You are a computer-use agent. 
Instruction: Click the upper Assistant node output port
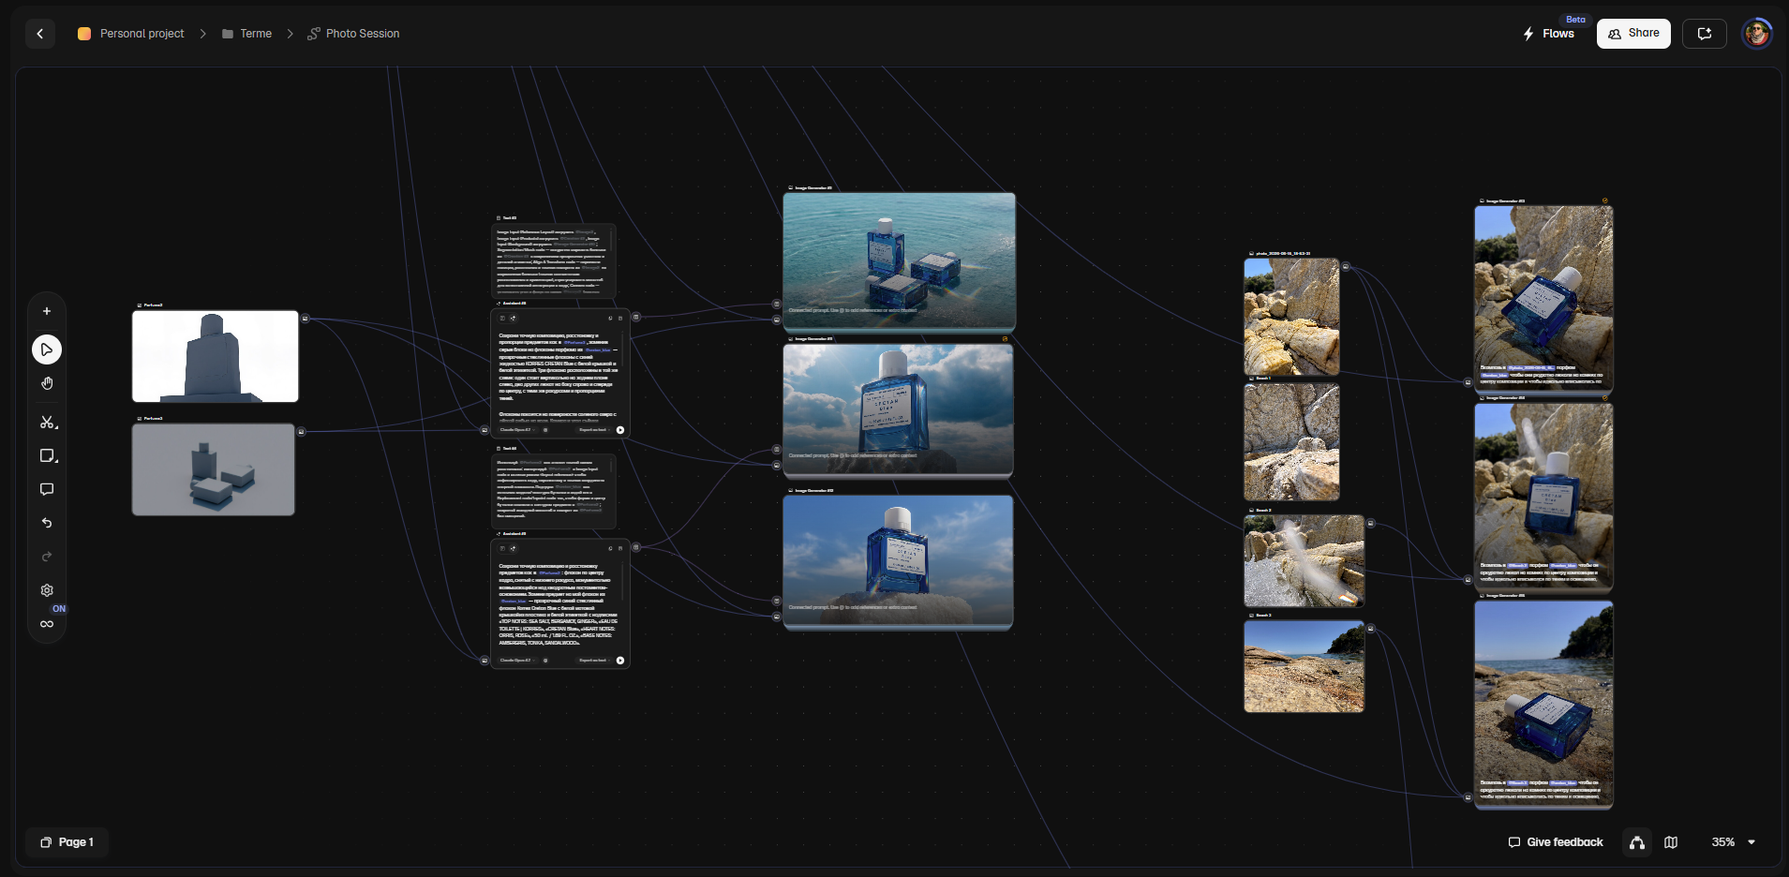tap(635, 318)
